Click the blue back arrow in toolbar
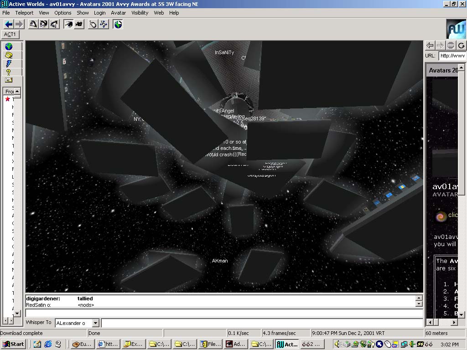Image resolution: width=467 pixels, height=350 pixels. coord(8,24)
